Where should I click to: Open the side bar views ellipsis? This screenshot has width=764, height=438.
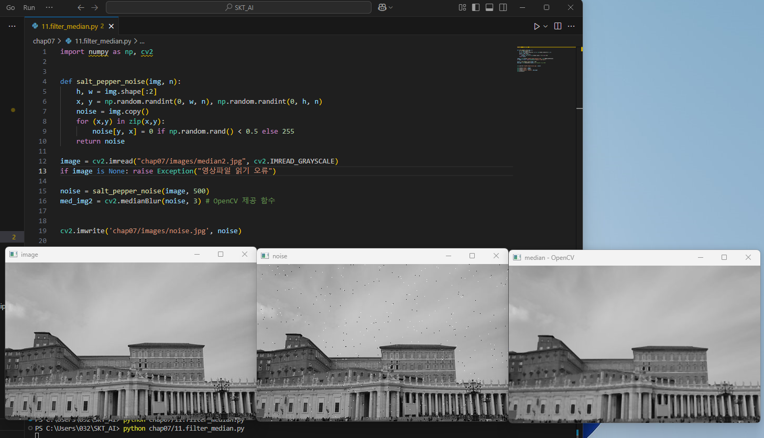coord(12,26)
